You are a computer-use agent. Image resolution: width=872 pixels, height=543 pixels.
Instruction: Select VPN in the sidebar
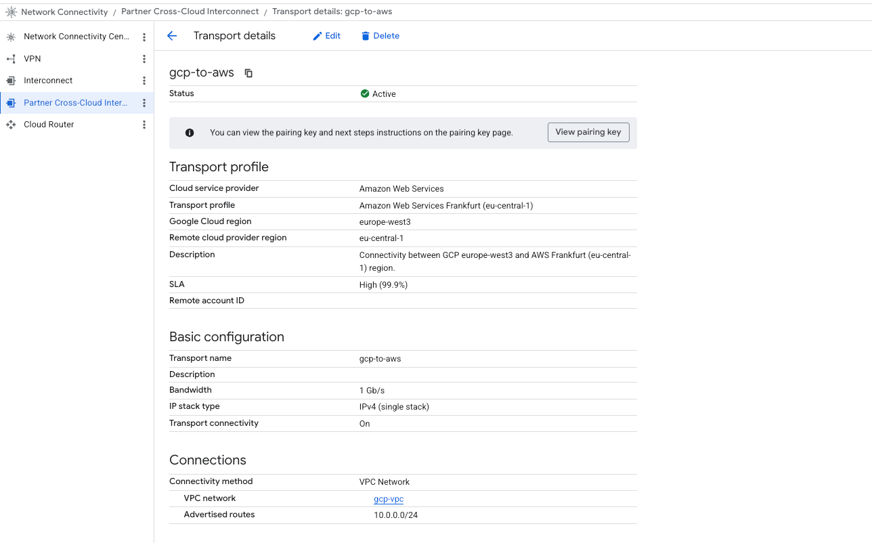tap(32, 59)
